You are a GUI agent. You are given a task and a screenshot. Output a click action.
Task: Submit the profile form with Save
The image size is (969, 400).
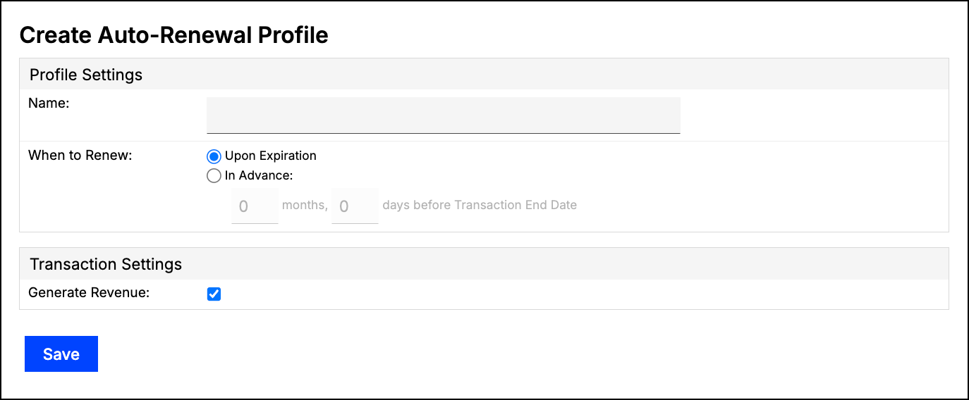pos(61,354)
